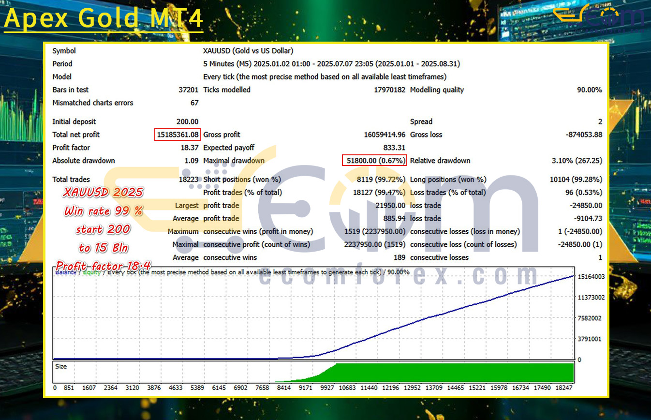This screenshot has width=651, height=420.
Task: Click the "Apex Gold MT4" title
Action: [104, 18]
